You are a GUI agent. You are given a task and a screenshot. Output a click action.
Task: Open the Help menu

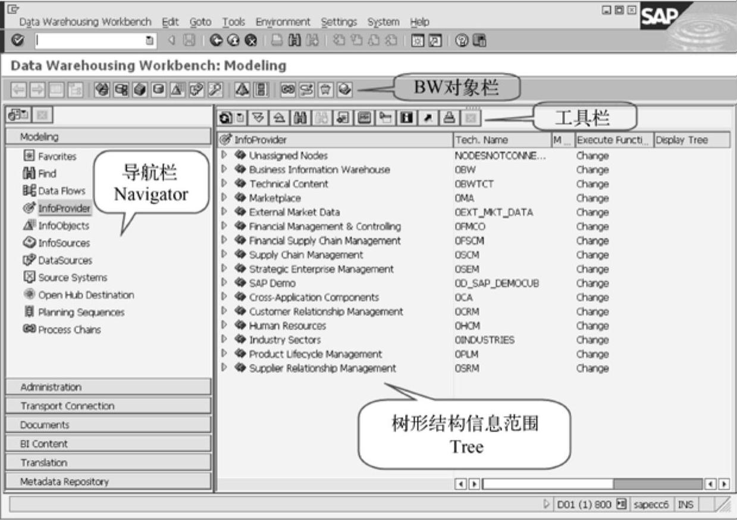pyautogui.click(x=419, y=22)
